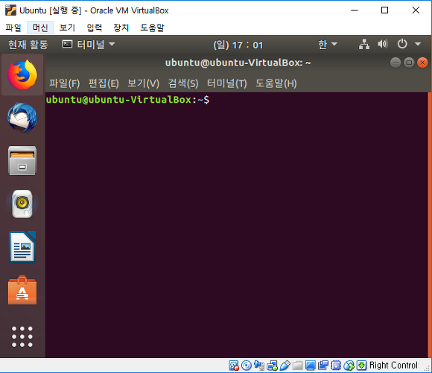Click the keyboard capture arrow indicator

pyautogui.click(x=362, y=366)
